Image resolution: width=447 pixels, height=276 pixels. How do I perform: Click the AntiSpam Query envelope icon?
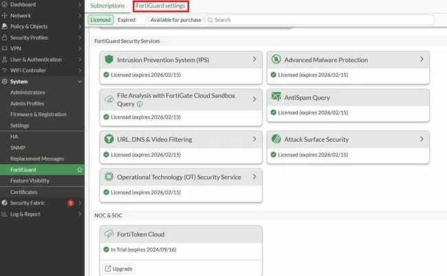tap(276, 97)
